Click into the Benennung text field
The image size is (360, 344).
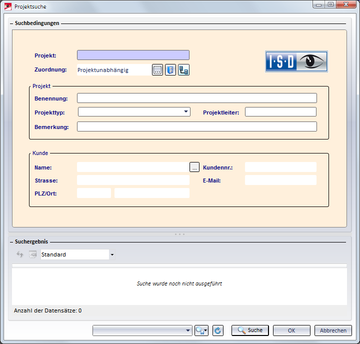(x=196, y=98)
